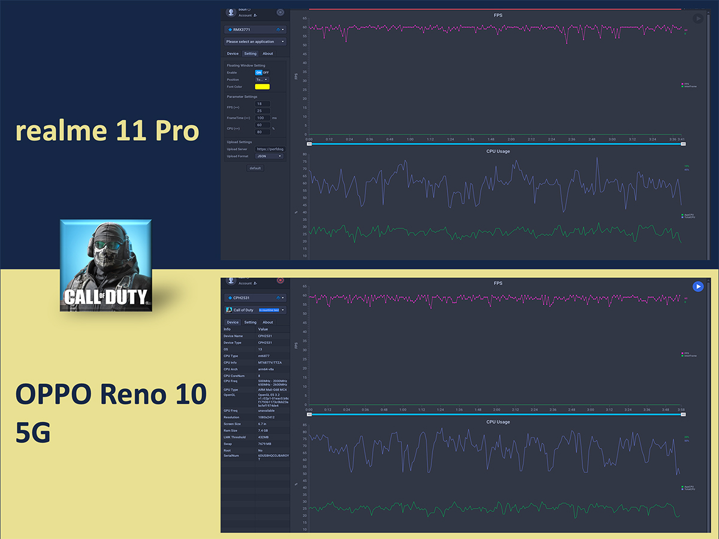Image resolution: width=719 pixels, height=539 pixels.
Task: Open the Account user icon at the top
Action: tap(231, 12)
